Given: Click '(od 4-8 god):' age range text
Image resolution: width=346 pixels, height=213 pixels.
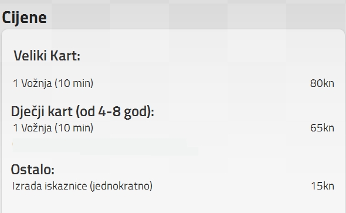Looking at the screenshot, I should pos(115,111).
